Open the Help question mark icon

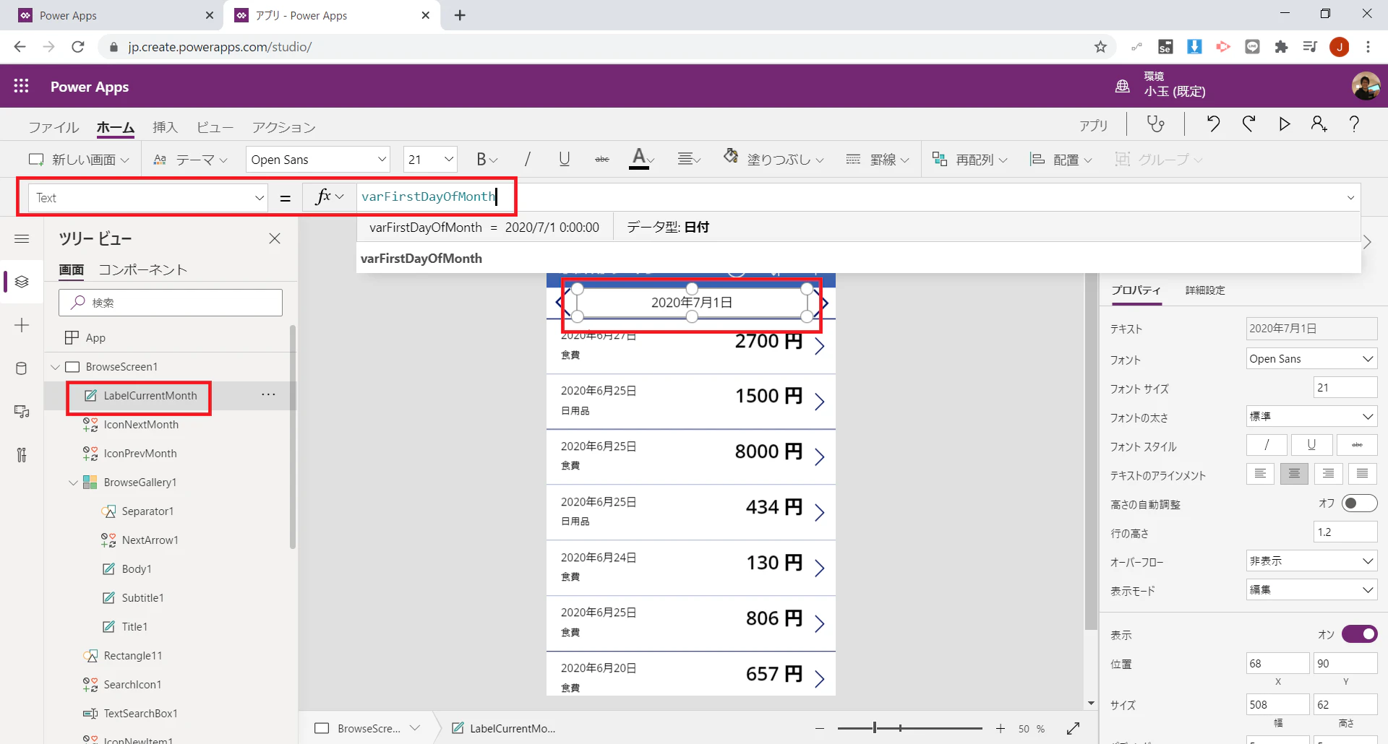coord(1354,124)
